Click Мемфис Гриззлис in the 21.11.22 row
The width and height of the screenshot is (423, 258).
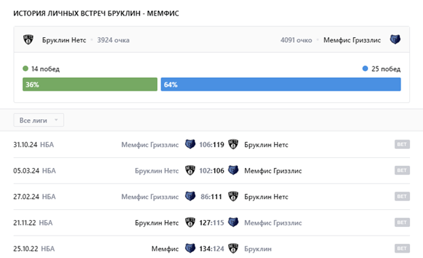tap(273, 223)
